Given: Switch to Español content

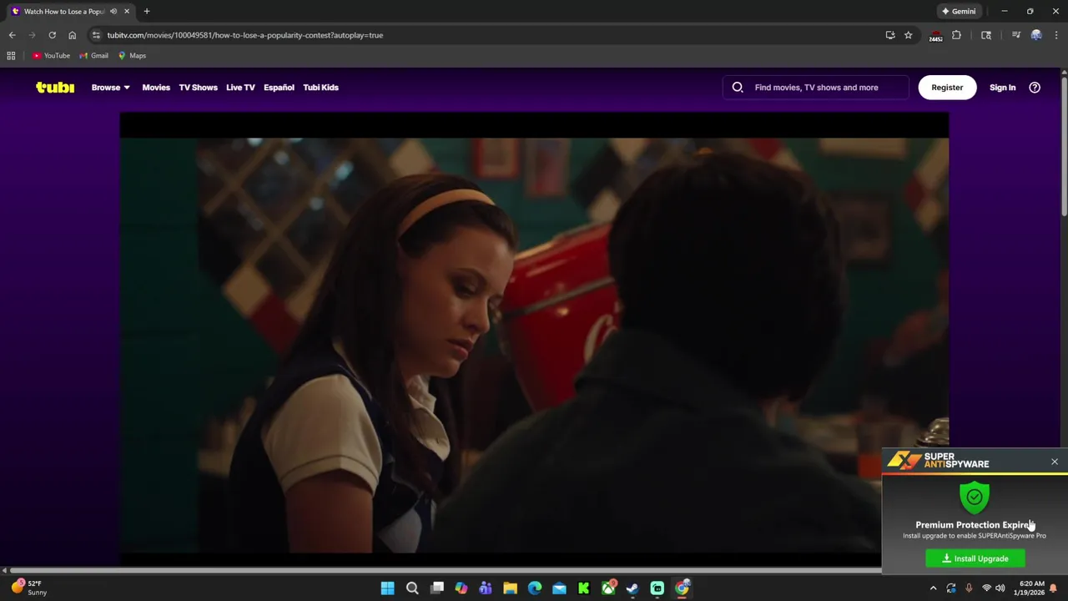Looking at the screenshot, I should [279, 87].
